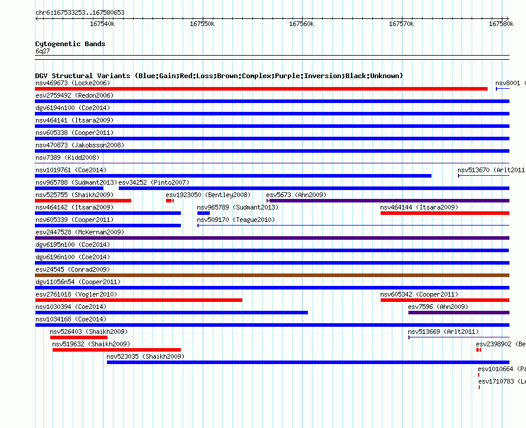Click the 167540k ruler position
526x428 pixels.
pos(102,24)
